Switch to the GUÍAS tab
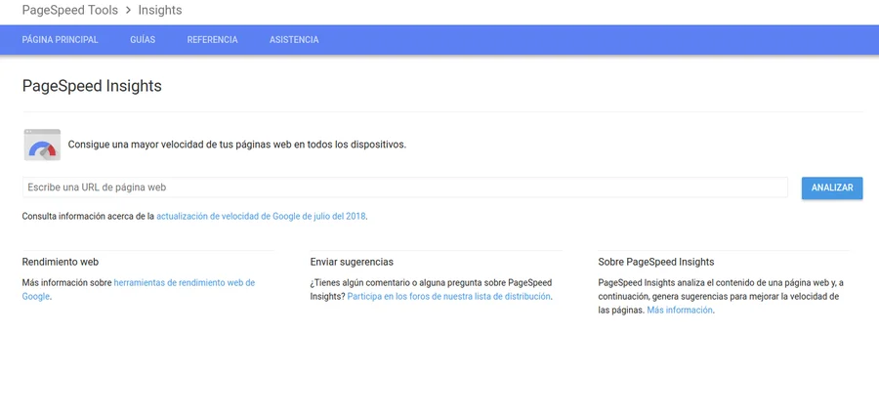The image size is (879, 415). pos(143,40)
